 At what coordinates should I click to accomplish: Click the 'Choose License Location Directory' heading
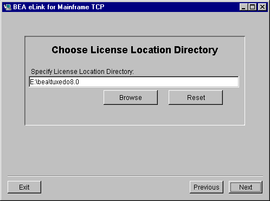(x=135, y=50)
